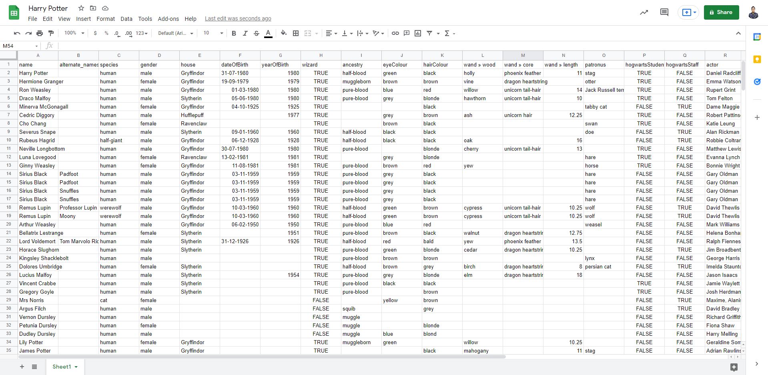Click the Decrease decimal places icon

(x=116, y=33)
